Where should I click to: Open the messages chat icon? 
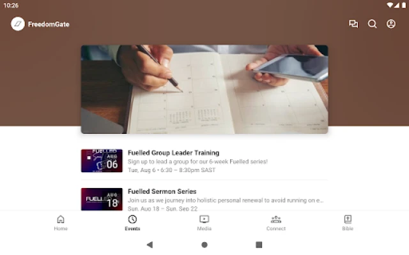pos(353,24)
